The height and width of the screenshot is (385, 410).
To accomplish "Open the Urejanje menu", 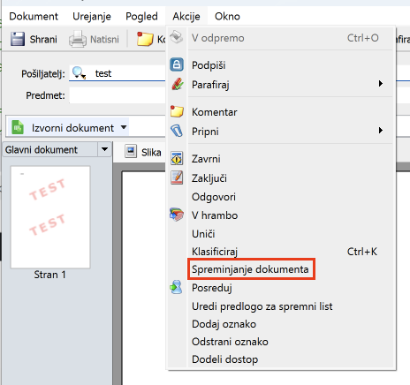I will pyautogui.click(x=92, y=16).
